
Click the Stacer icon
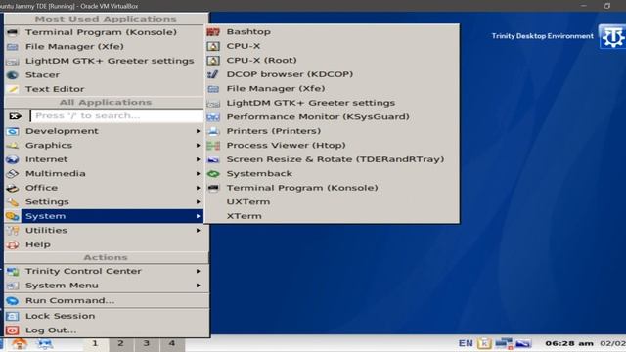point(13,75)
